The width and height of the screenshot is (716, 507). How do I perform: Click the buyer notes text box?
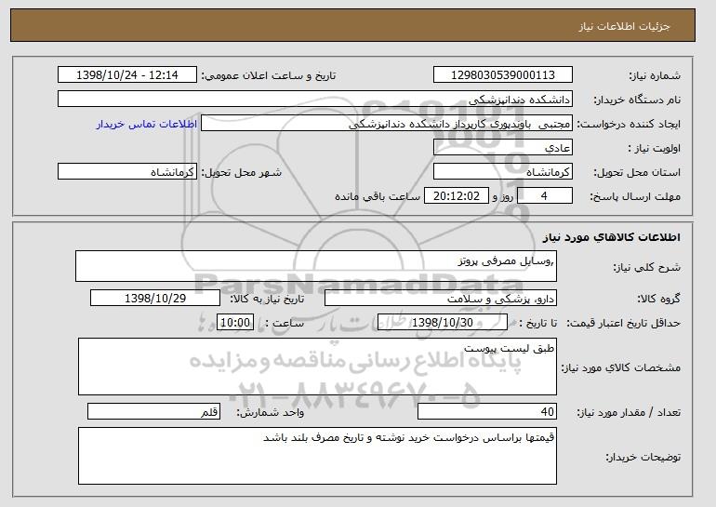coord(317,456)
